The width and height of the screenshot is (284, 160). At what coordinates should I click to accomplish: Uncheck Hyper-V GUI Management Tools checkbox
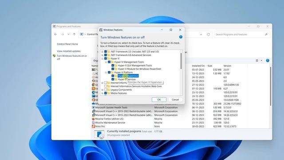point(113,65)
